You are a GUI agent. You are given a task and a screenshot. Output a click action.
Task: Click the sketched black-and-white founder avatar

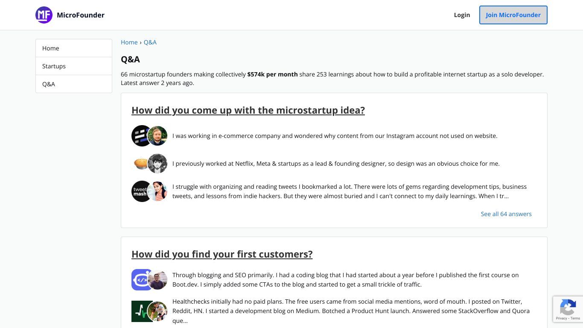[x=157, y=164]
